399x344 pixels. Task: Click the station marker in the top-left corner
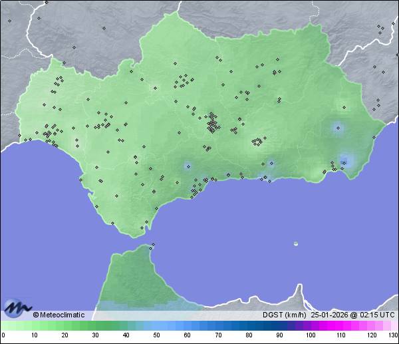coord(9,20)
